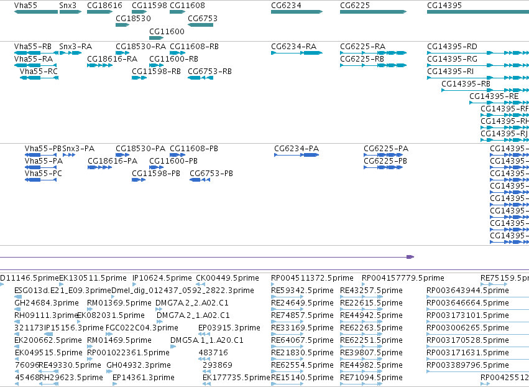Click the CG6234-RA transcript label
This screenshot has height=387, width=529.
pos(294,47)
